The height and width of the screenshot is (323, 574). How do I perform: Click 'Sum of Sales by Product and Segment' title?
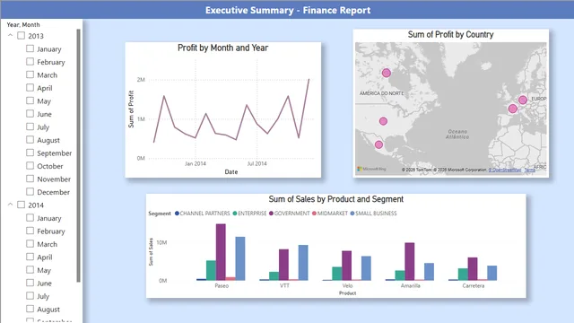[336, 199]
